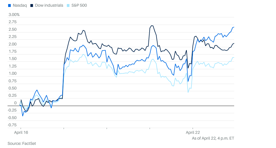Image resolution: width=276 pixels, height=148 pixels.
Task: Click the -0.75 y-axis label
Action: pyautogui.click(x=12, y=125)
